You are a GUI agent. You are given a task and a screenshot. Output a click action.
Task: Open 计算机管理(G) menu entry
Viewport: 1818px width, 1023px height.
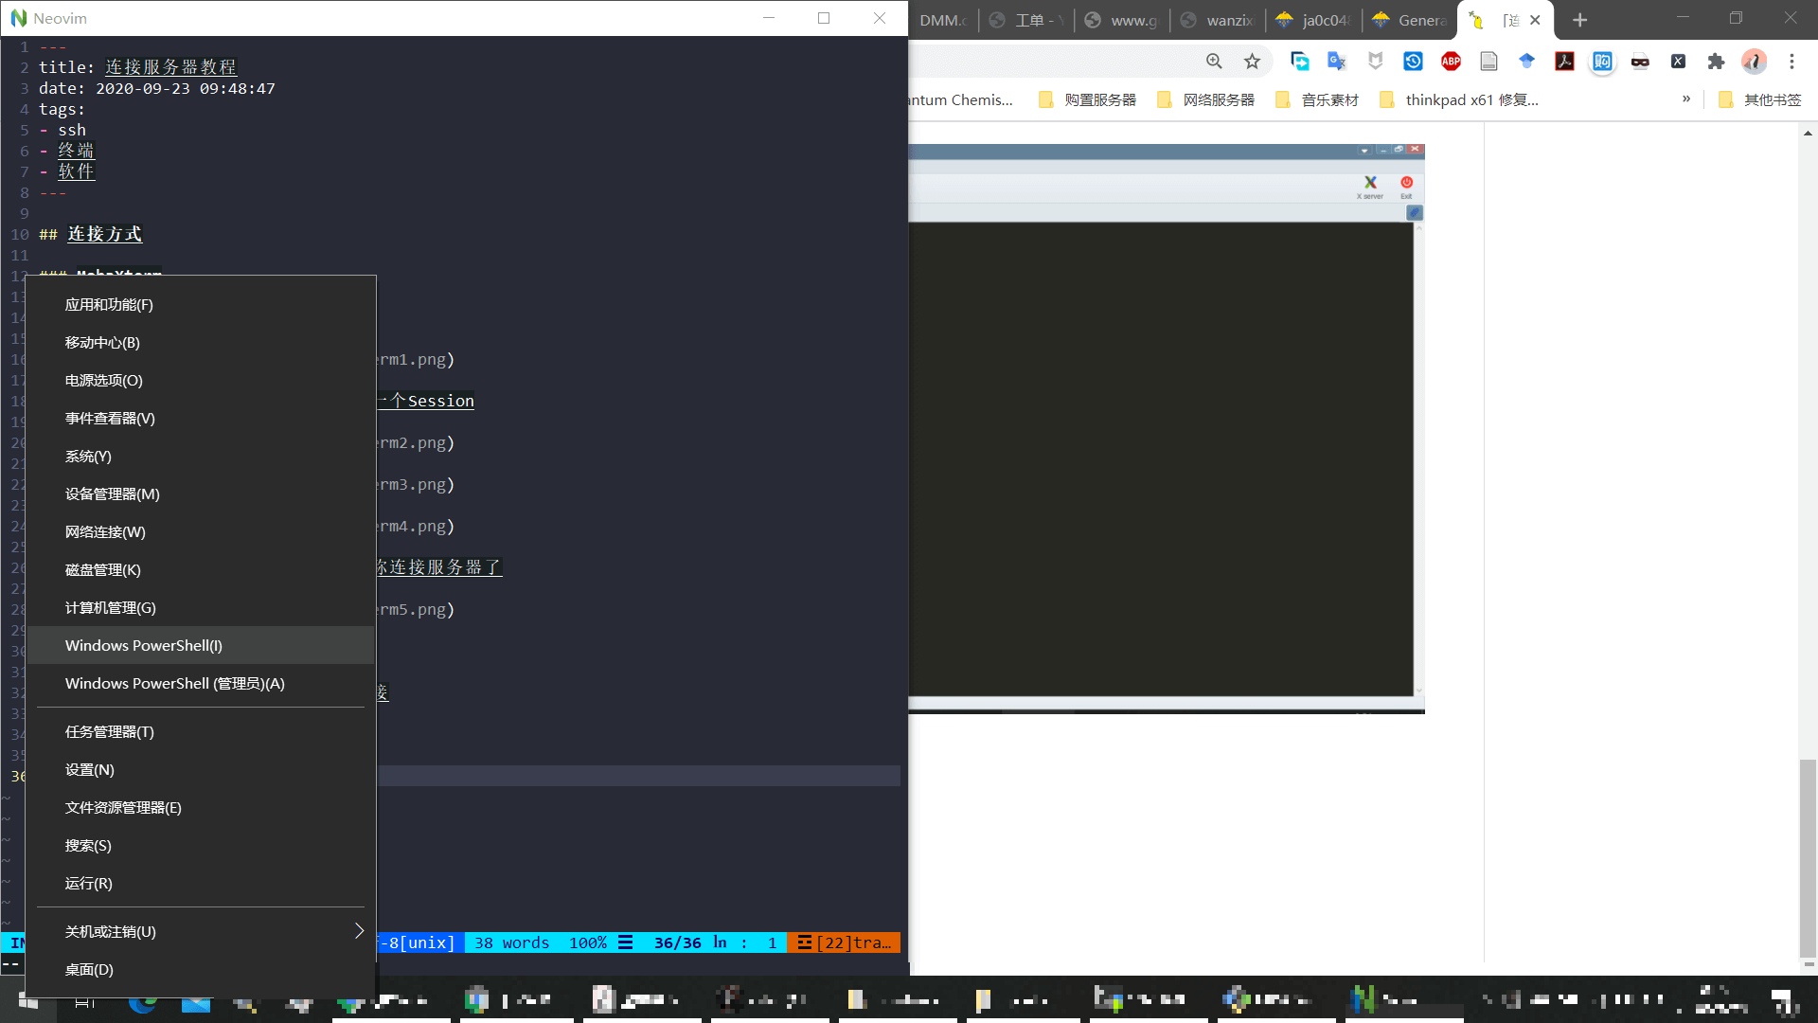(202, 607)
